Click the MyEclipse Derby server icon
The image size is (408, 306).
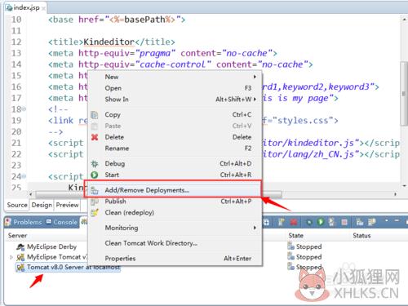(x=20, y=246)
